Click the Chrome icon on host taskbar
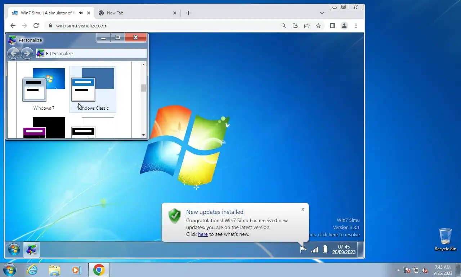 [x=99, y=270]
